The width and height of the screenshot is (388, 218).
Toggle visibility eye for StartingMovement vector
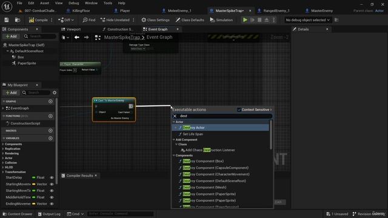tap(52, 184)
